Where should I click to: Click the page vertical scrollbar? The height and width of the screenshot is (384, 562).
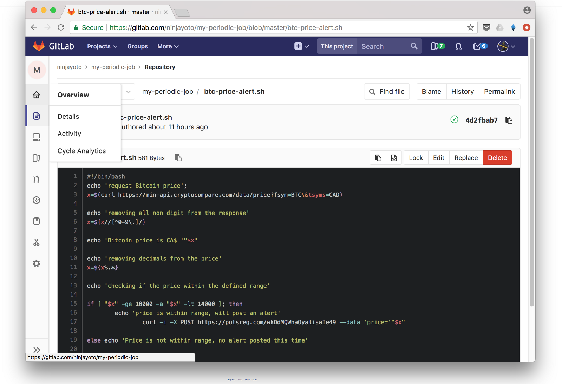(532, 172)
